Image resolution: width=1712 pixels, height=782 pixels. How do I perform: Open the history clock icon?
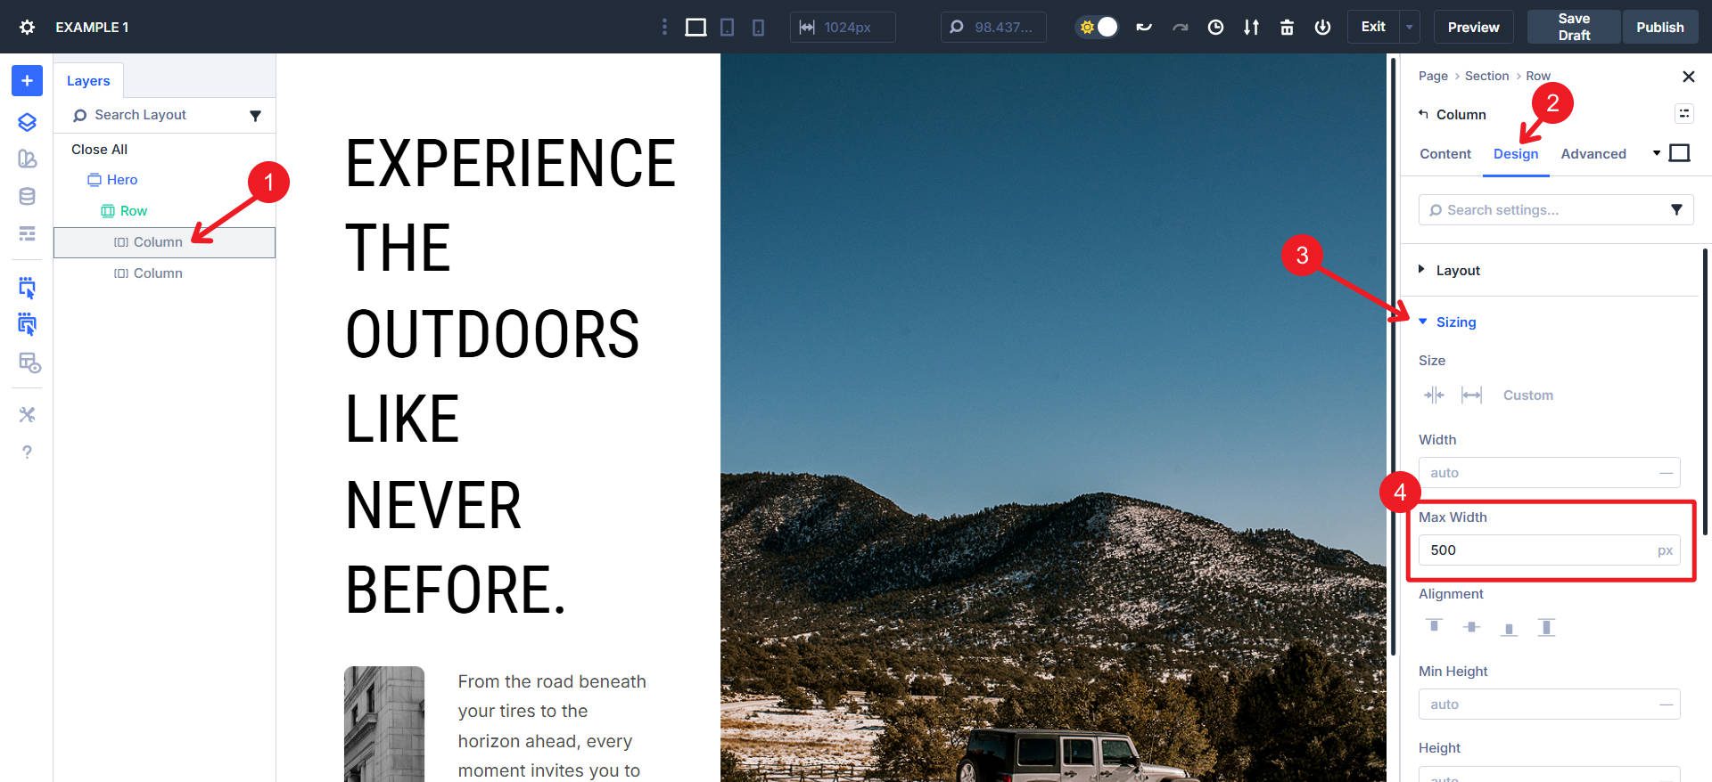coord(1215,28)
